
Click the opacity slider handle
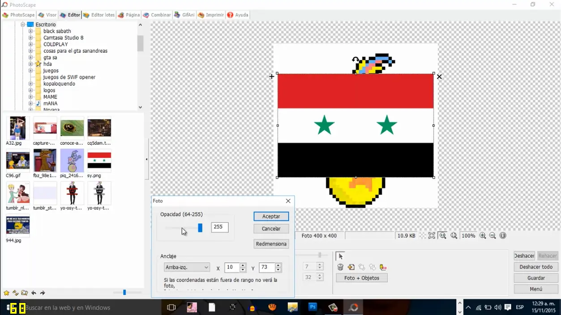200,228
